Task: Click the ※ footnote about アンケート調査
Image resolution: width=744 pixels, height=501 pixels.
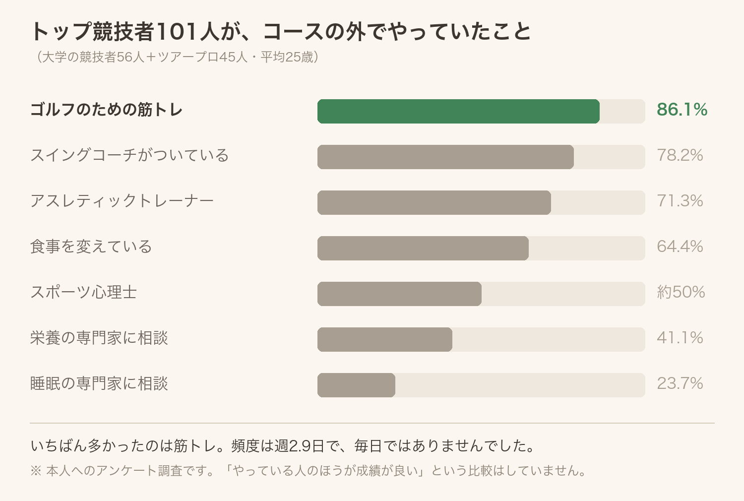Action: [x=308, y=471]
